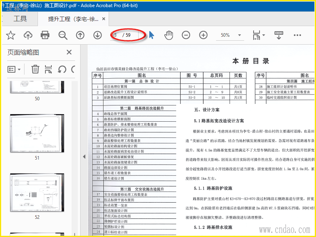Click the row 路线总体平面图

coord(134,114)
